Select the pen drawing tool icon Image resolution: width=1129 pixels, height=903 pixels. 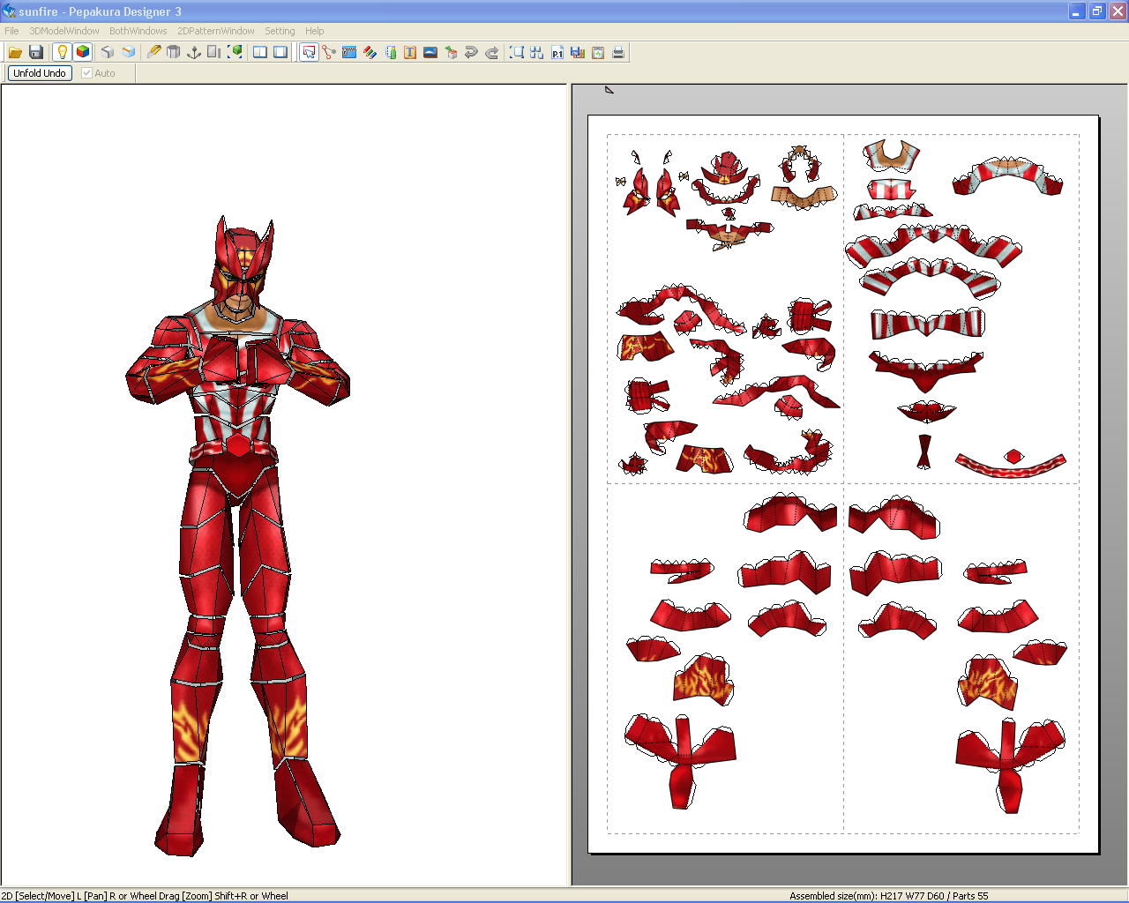[153, 52]
